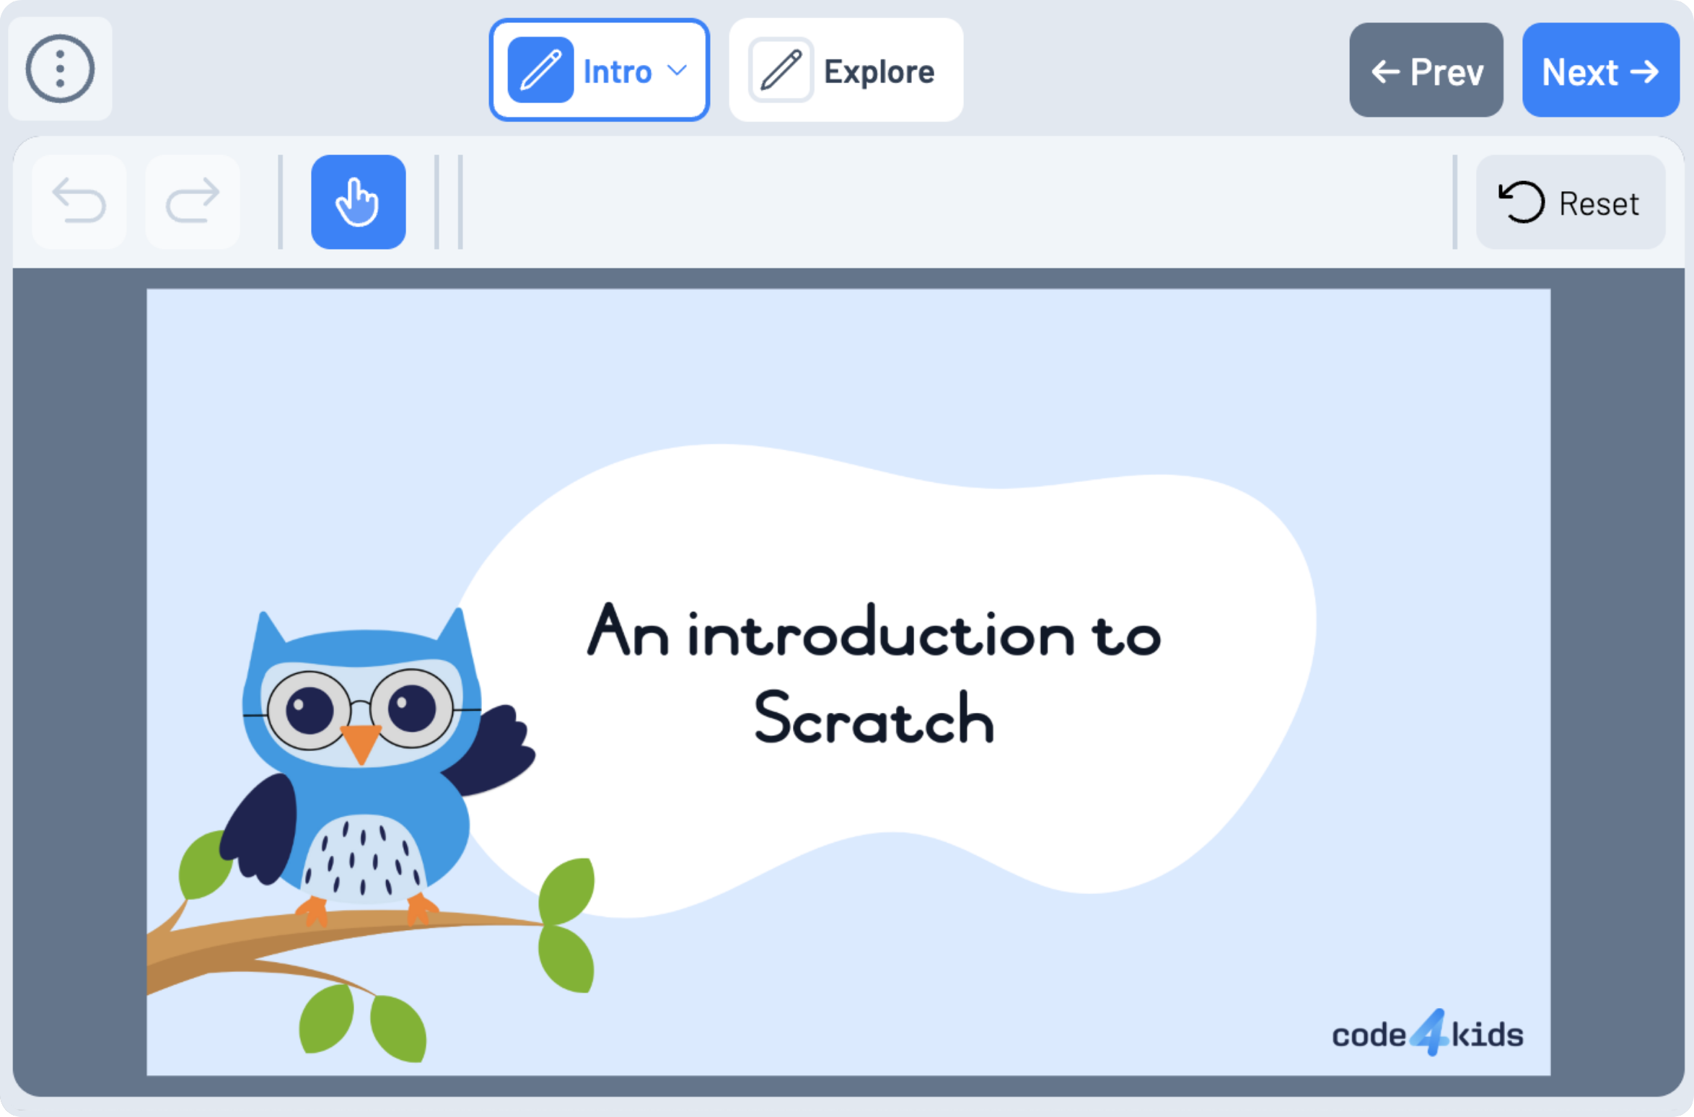Open the three-dot options menu
Image resolution: width=1694 pixels, height=1117 pixels.
[60, 69]
